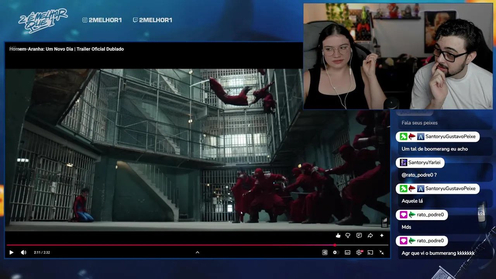Click the chat message Aquele lá

click(412, 201)
